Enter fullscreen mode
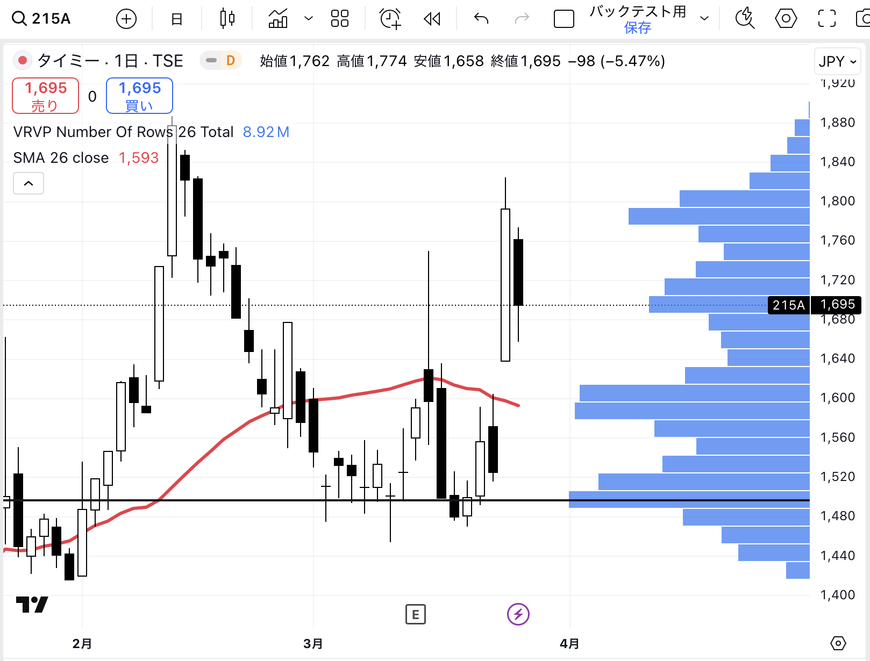Image resolution: width=870 pixels, height=661 pixels. click(x=827, y=19)
